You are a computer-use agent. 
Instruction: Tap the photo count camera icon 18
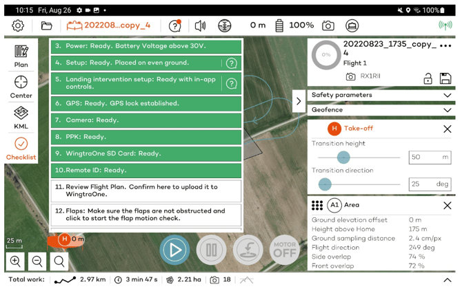point(221,280)
